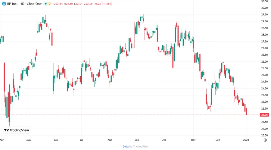Click the 20.50 price axis label
The width and height of the screenshot is (271, 150).
coord(264,135)
